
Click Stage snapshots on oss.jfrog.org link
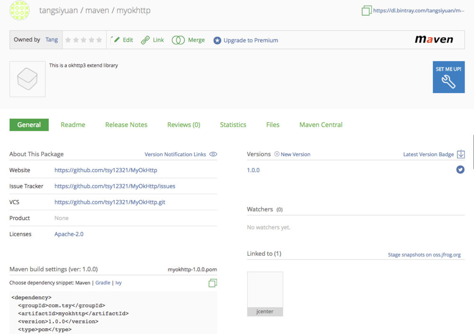click(424, 255)
